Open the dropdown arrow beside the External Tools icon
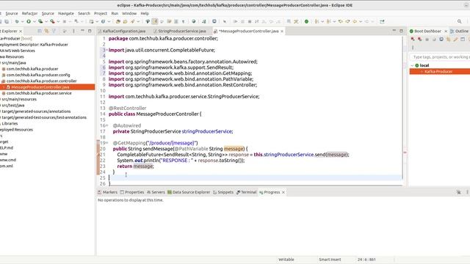470x264 pixels. tap(58, 21)
